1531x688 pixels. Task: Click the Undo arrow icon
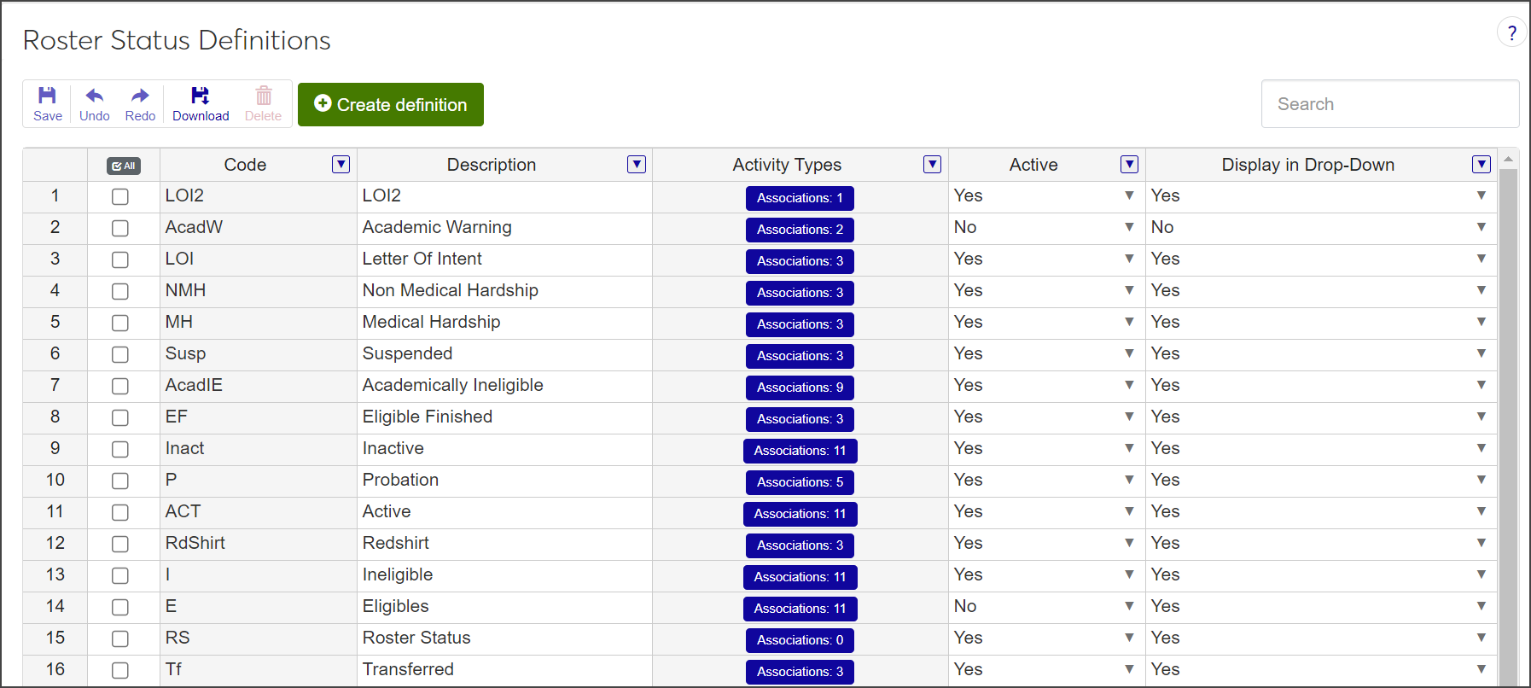coord(95,96)
